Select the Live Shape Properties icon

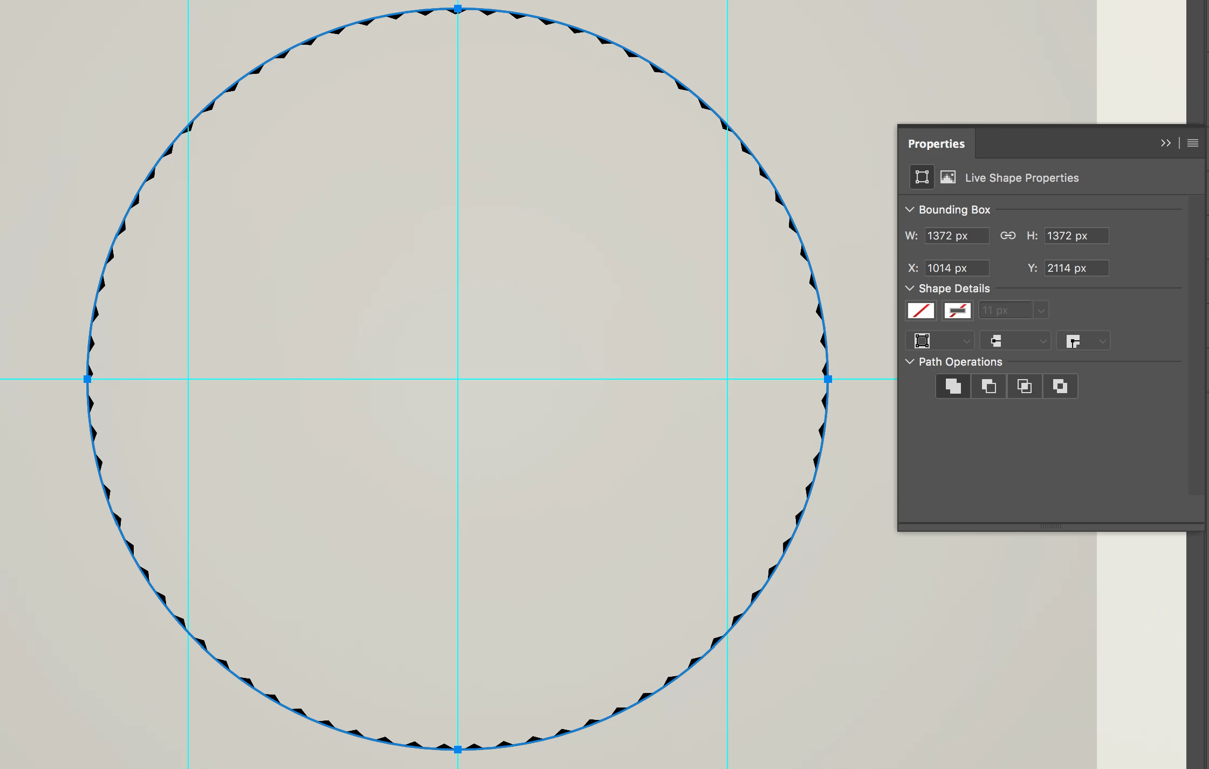point(922,177)
